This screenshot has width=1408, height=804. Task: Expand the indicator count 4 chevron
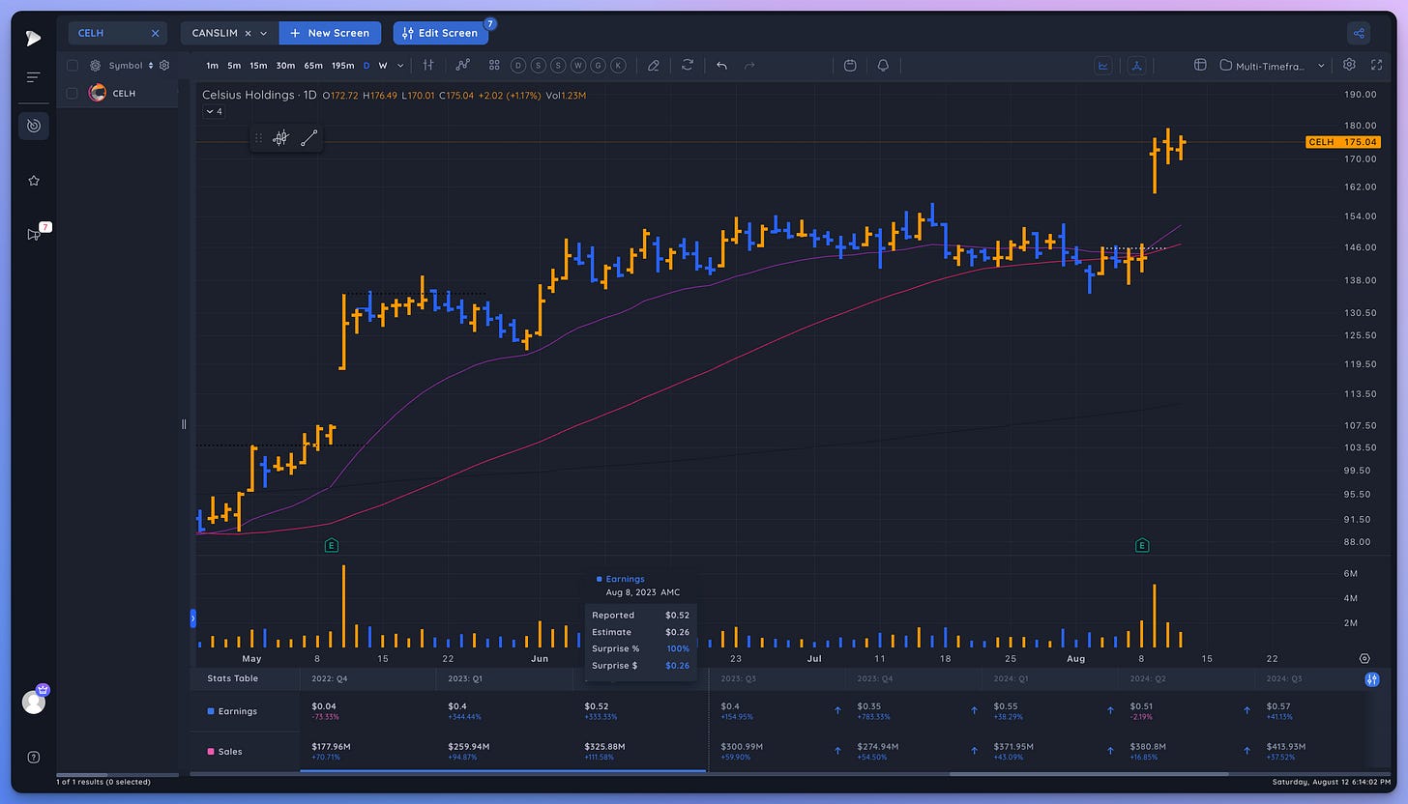click(x=214, y=112)
